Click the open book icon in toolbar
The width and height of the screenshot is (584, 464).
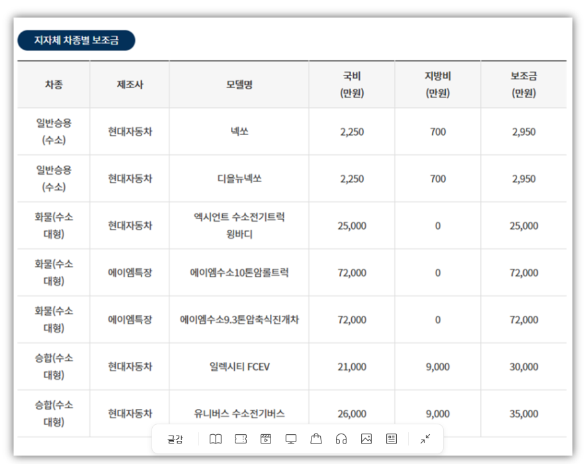[x=216, y=439]
